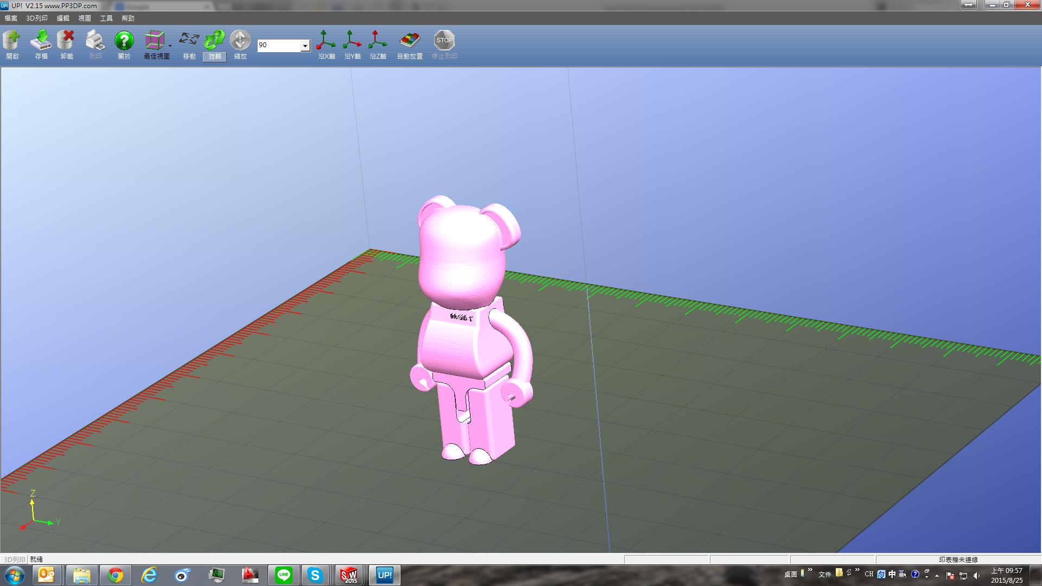Image resolution: width=1042 pixels, height=586 pixels.
Task: Open the 3D列印 (3D Print) menu
Action: [37, 18]
